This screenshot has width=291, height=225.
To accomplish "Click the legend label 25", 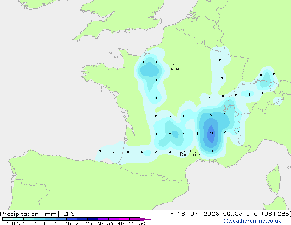I will (89, 223).
